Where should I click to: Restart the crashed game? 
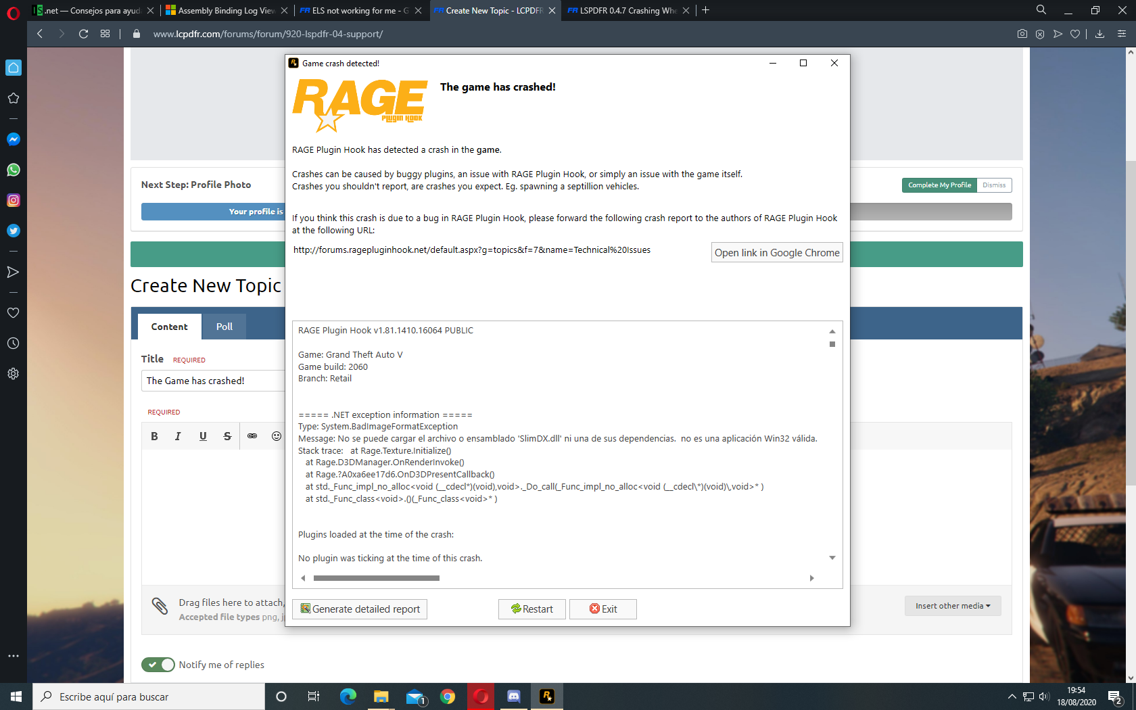click(532, 609)
